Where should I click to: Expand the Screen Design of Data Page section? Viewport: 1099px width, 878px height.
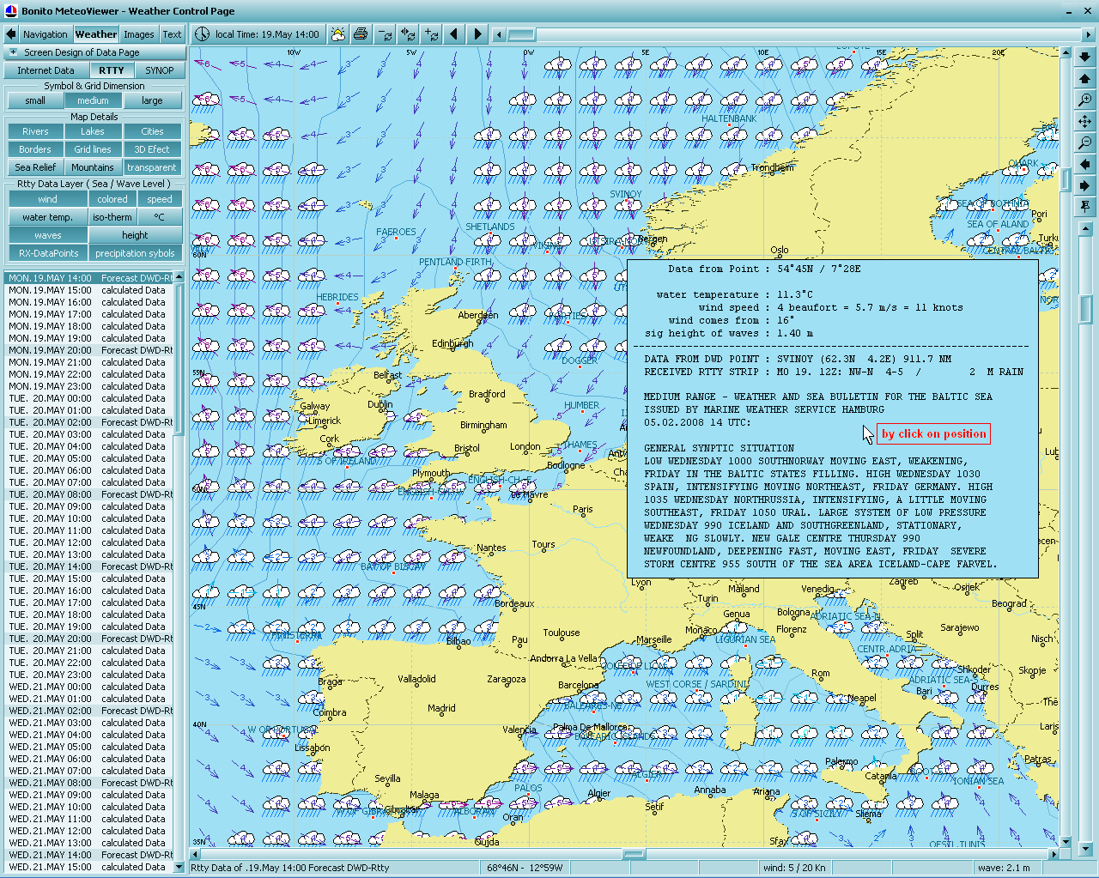12,52
